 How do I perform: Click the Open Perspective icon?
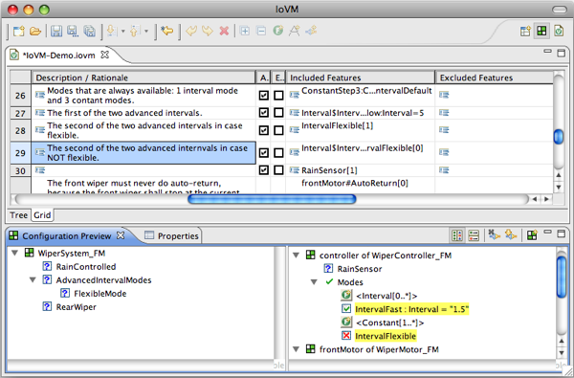tap(525, 32)
